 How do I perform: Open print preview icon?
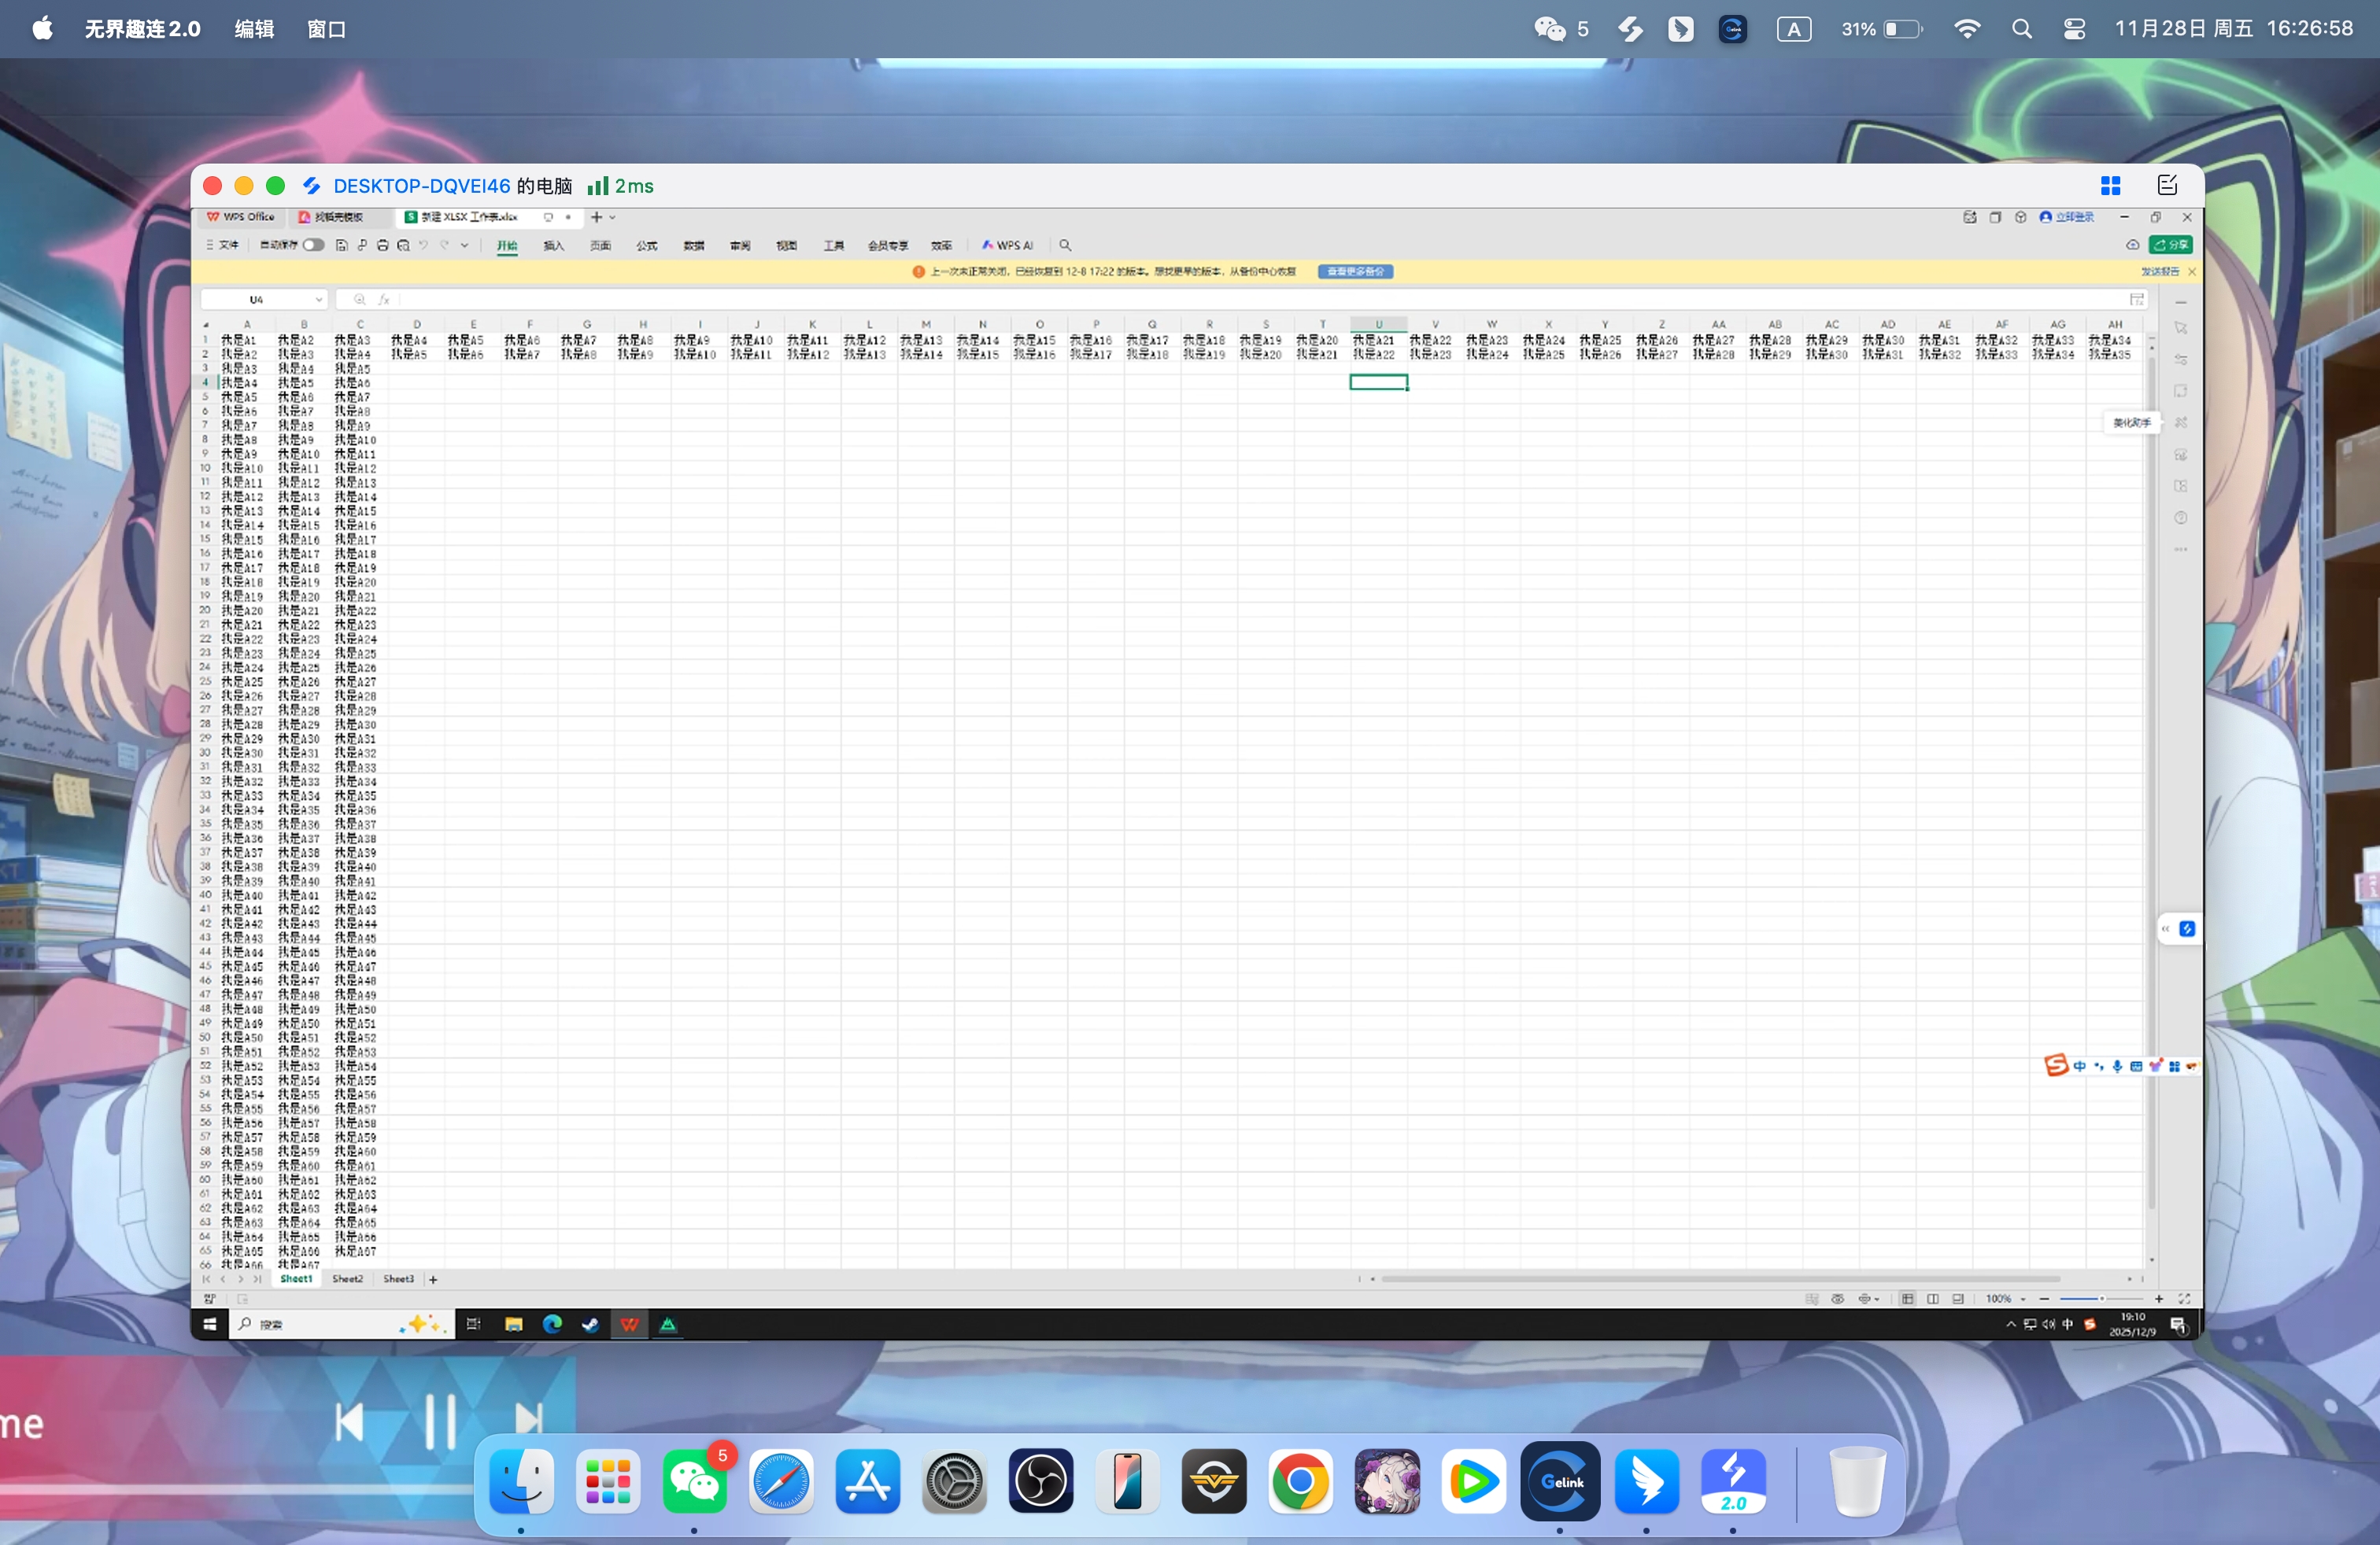pyautogui.click(x=403, y=245)
